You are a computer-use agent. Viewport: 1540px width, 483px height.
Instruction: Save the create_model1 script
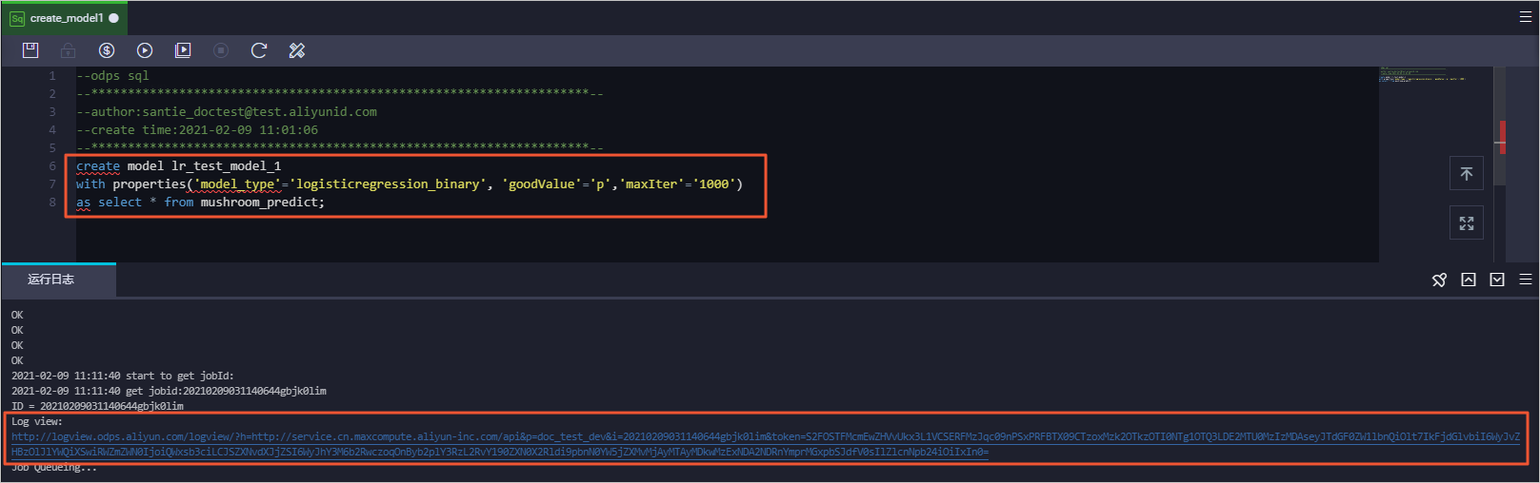(30, 50)
